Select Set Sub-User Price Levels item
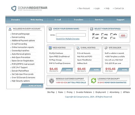Screen dimensions: 135x115 point(23,74)
